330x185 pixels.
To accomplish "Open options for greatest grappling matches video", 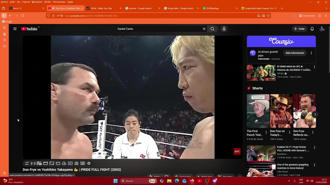I will click(x=314, y=165).
